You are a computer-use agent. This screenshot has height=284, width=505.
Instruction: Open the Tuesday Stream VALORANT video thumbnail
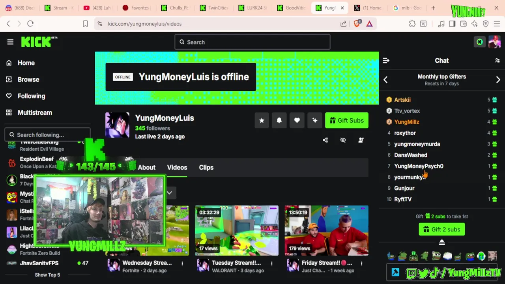(237, 230)
